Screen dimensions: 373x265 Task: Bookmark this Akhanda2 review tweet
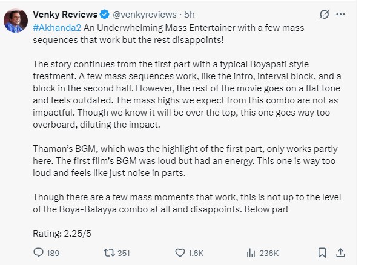[x=323, y=251]
